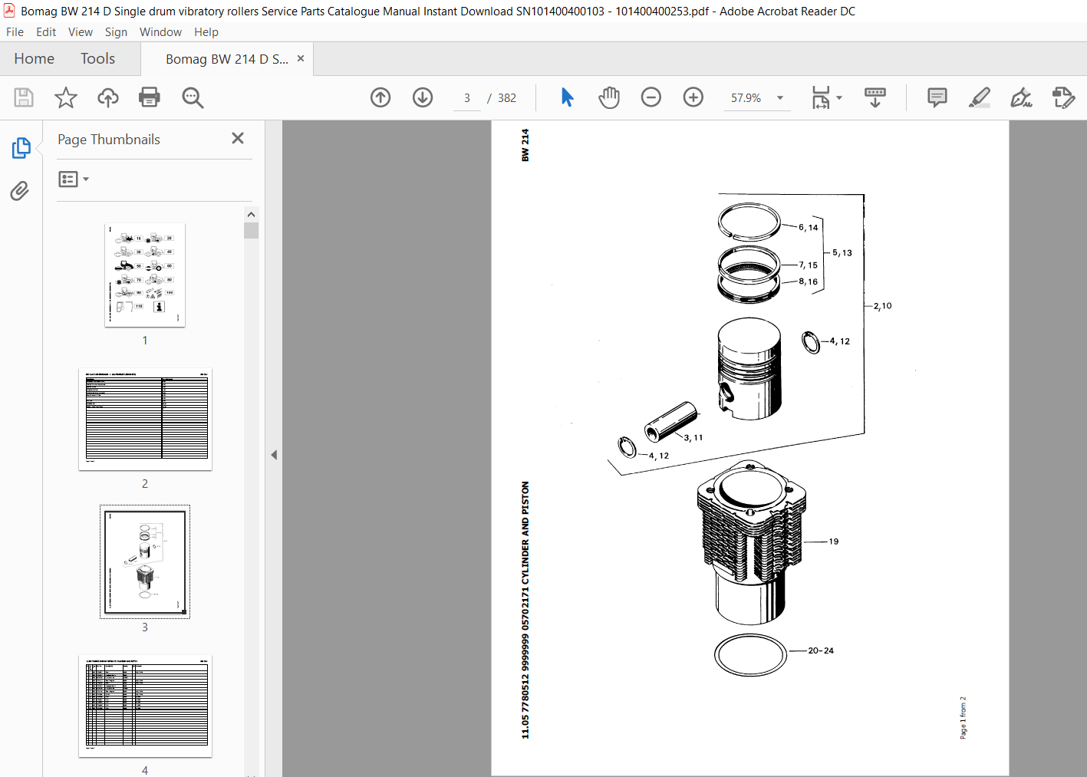This screenshot has width=1087, height=777.
Task: Add bookmark with the star icon
Action: click(66, 97)
